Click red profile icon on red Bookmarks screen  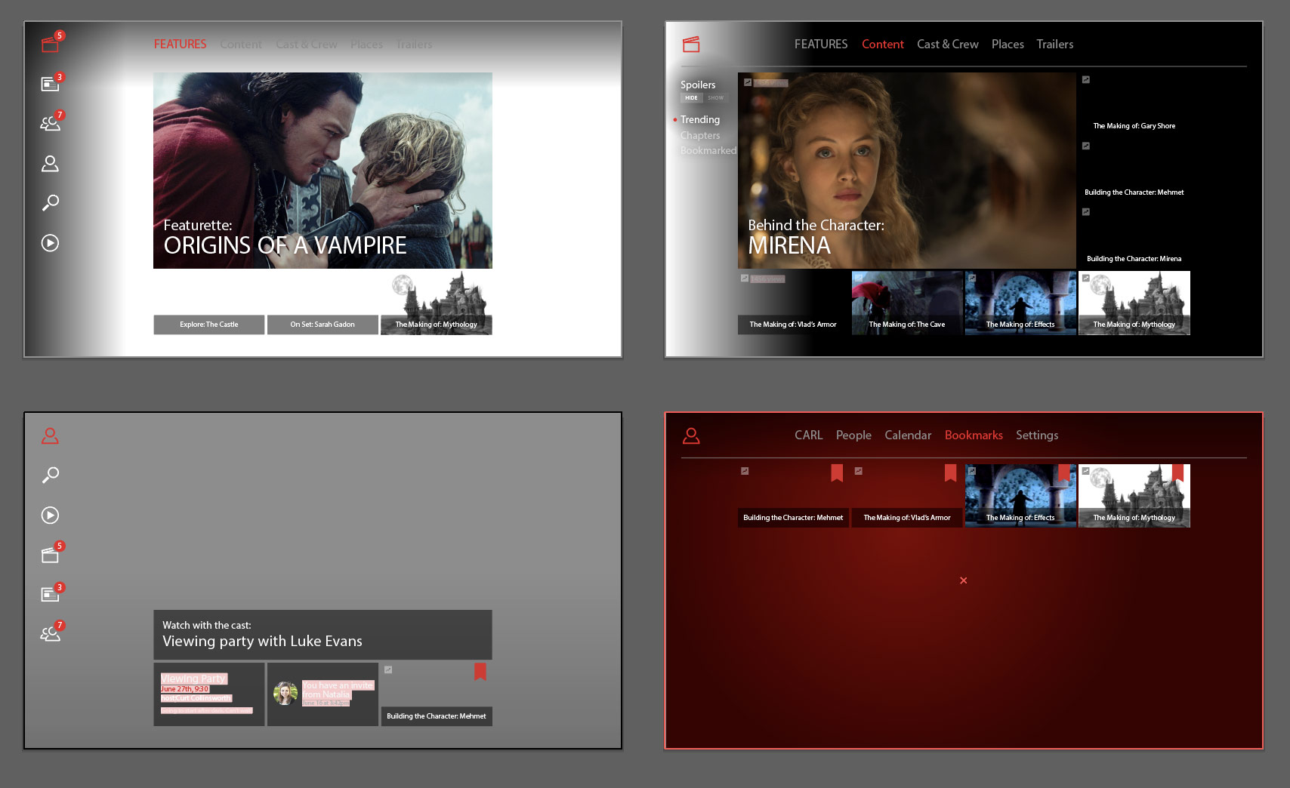(691, 436)
